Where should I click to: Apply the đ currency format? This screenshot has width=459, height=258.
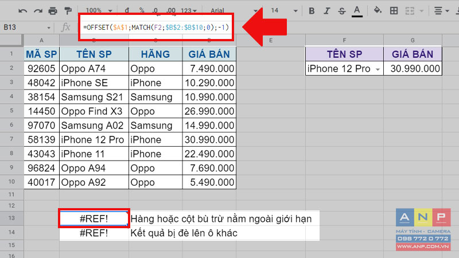pos(127,10)
